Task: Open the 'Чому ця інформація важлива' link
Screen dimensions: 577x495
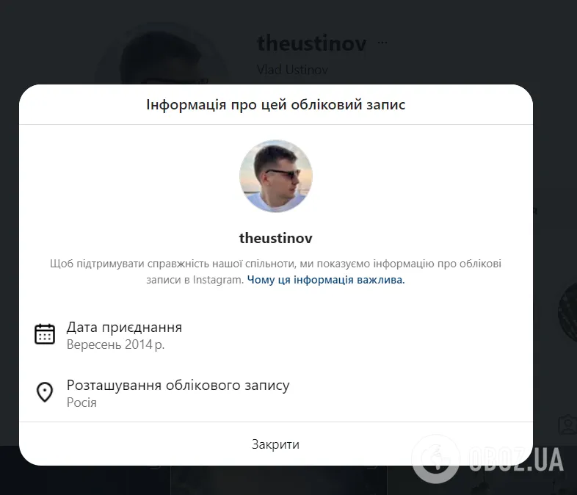Action: (326, 280)
